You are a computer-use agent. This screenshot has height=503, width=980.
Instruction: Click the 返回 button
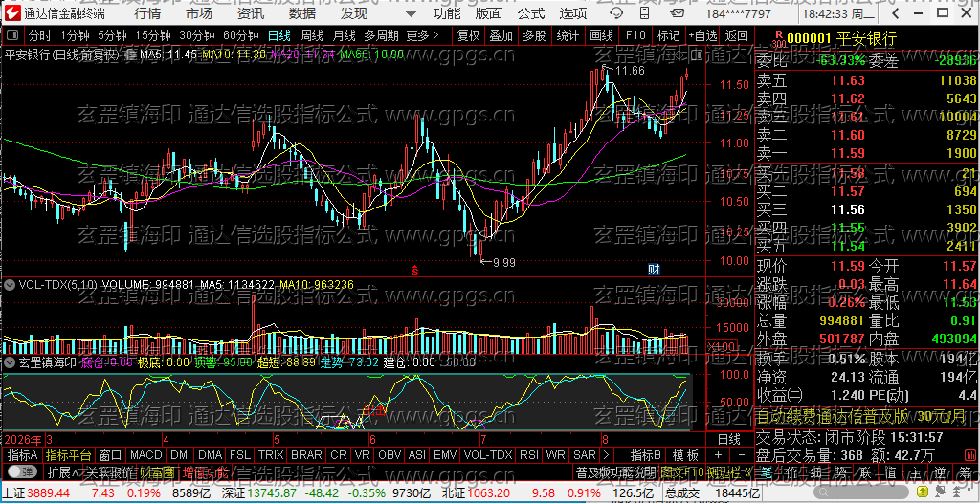736,36
